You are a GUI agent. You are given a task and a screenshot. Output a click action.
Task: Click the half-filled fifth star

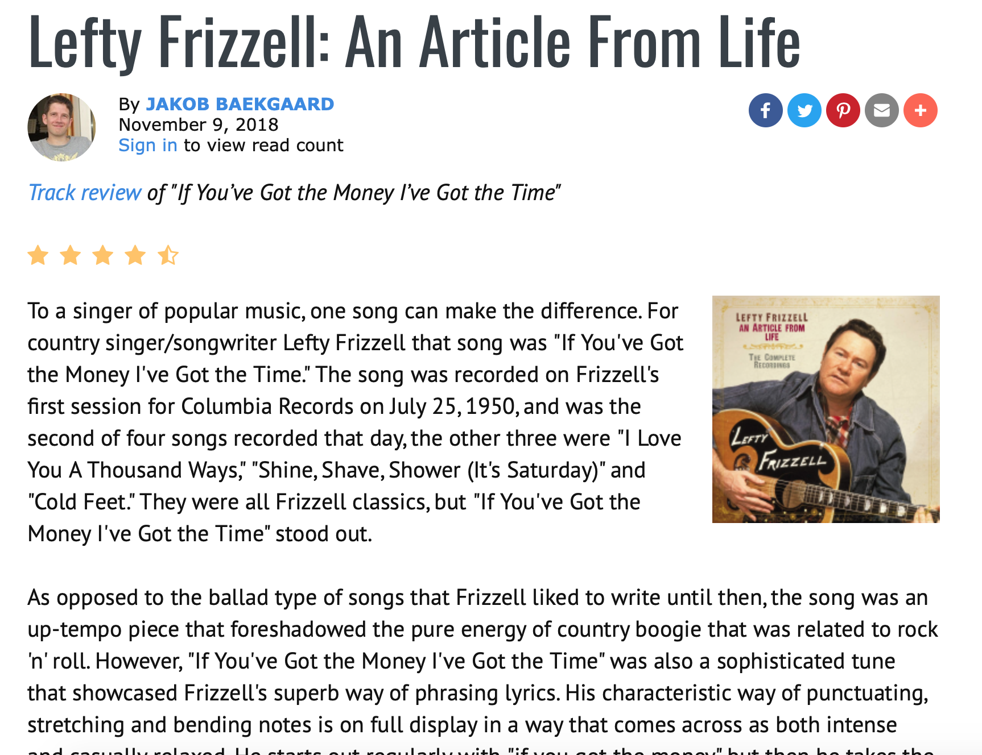168,255
